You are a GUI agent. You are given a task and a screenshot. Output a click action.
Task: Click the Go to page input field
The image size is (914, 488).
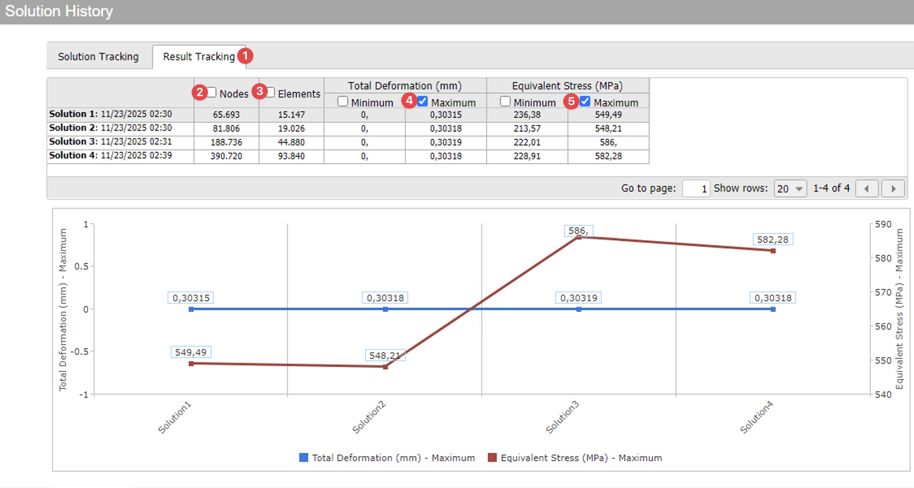point(696,188)
